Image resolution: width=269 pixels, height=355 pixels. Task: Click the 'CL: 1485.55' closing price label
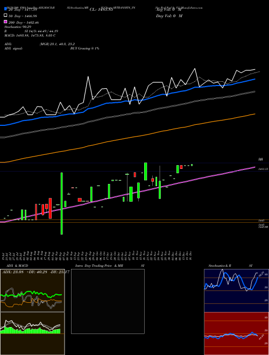pyautogui.click(x=101, y=10)
